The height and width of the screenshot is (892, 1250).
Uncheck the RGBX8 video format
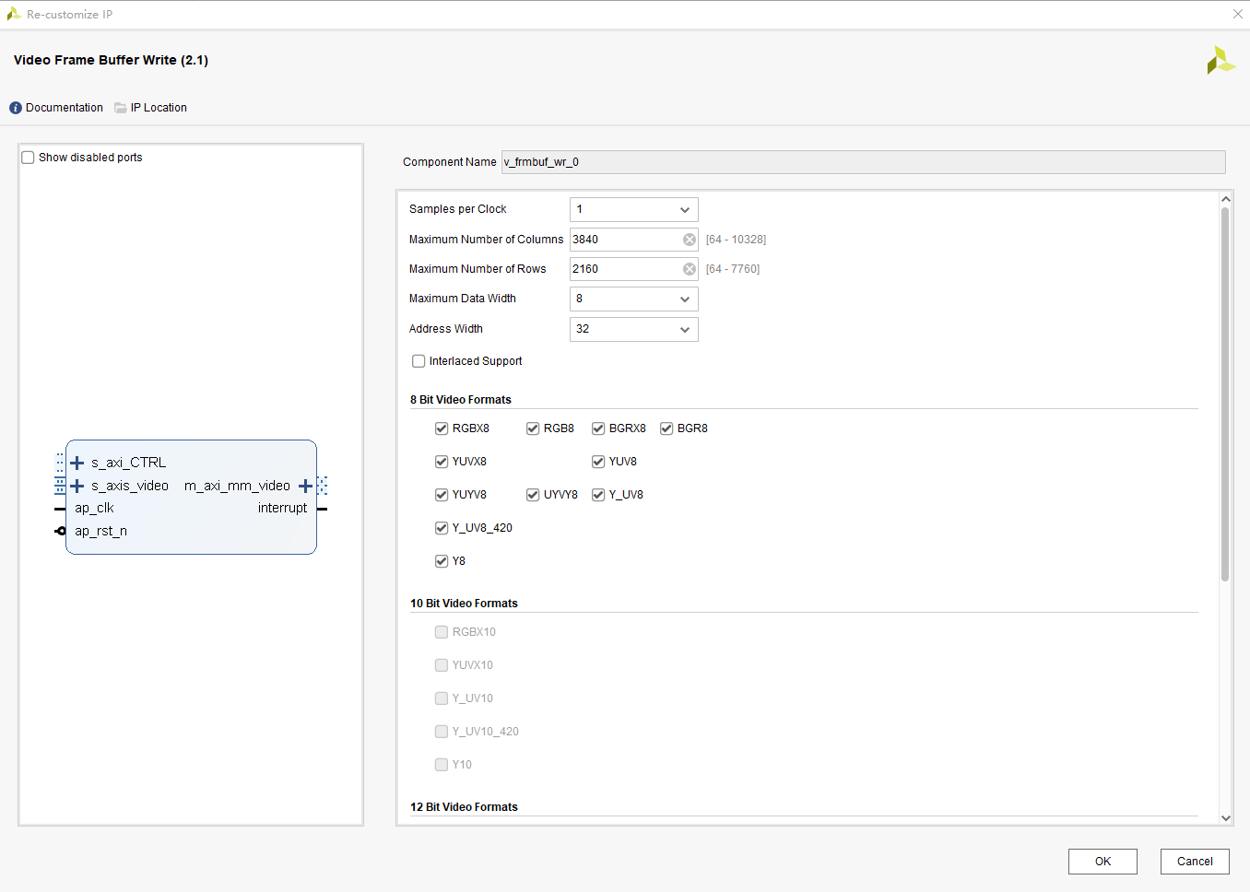coord(442,428)
